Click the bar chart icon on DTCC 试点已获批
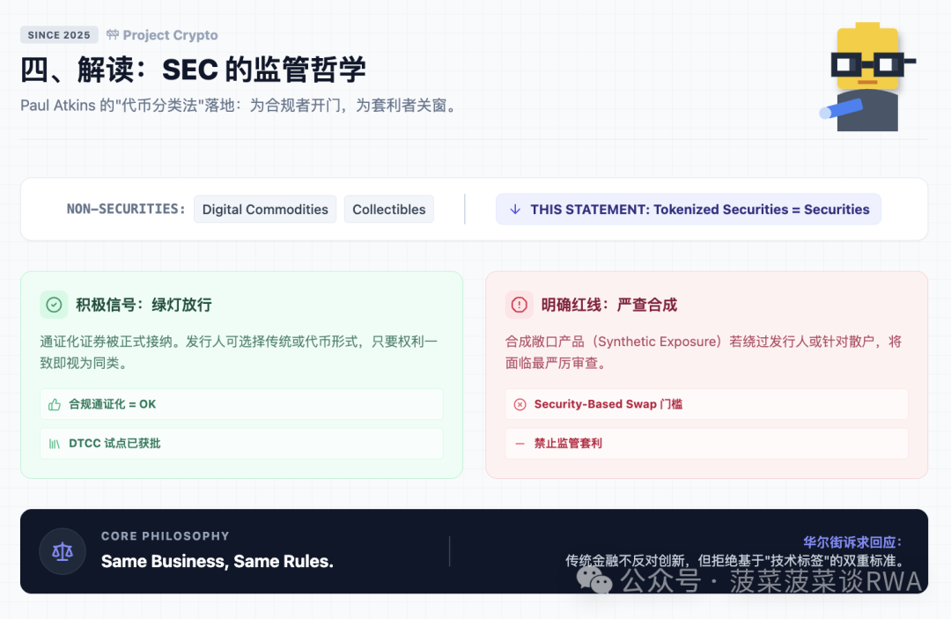This screenshot has height=619, width=951. coord(56,443)
